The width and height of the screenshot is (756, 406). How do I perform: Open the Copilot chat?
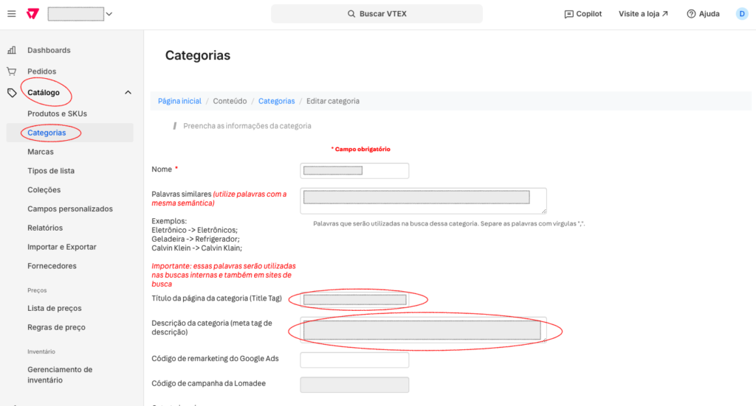click(583, 14)
